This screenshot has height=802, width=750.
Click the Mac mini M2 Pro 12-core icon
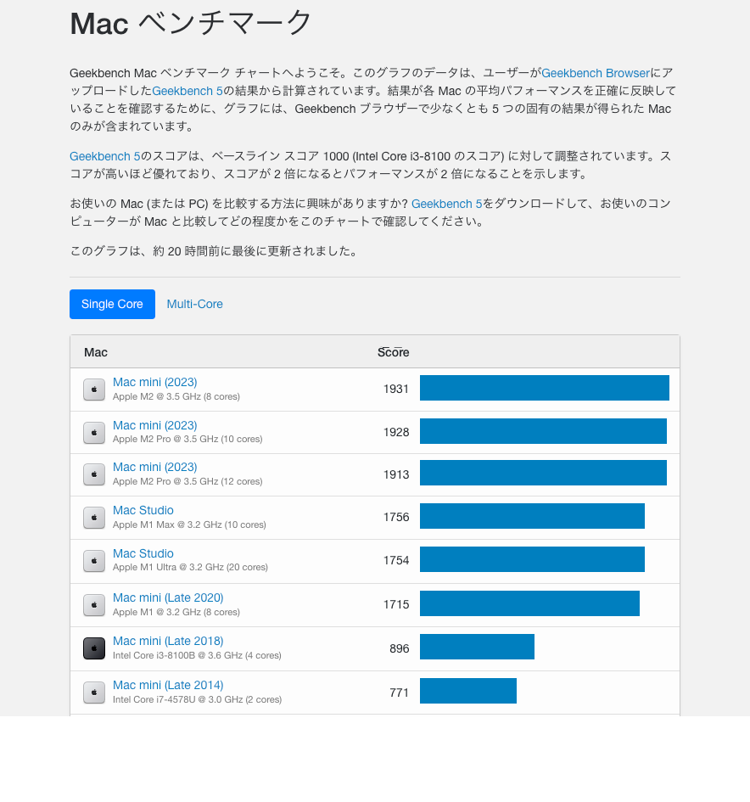tap(94, 474)
